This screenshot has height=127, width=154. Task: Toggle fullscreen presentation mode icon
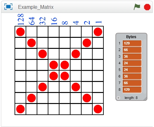point(8,7)
